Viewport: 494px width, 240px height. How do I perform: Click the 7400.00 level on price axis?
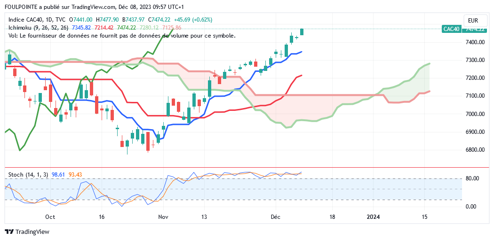tap(475, 42)
